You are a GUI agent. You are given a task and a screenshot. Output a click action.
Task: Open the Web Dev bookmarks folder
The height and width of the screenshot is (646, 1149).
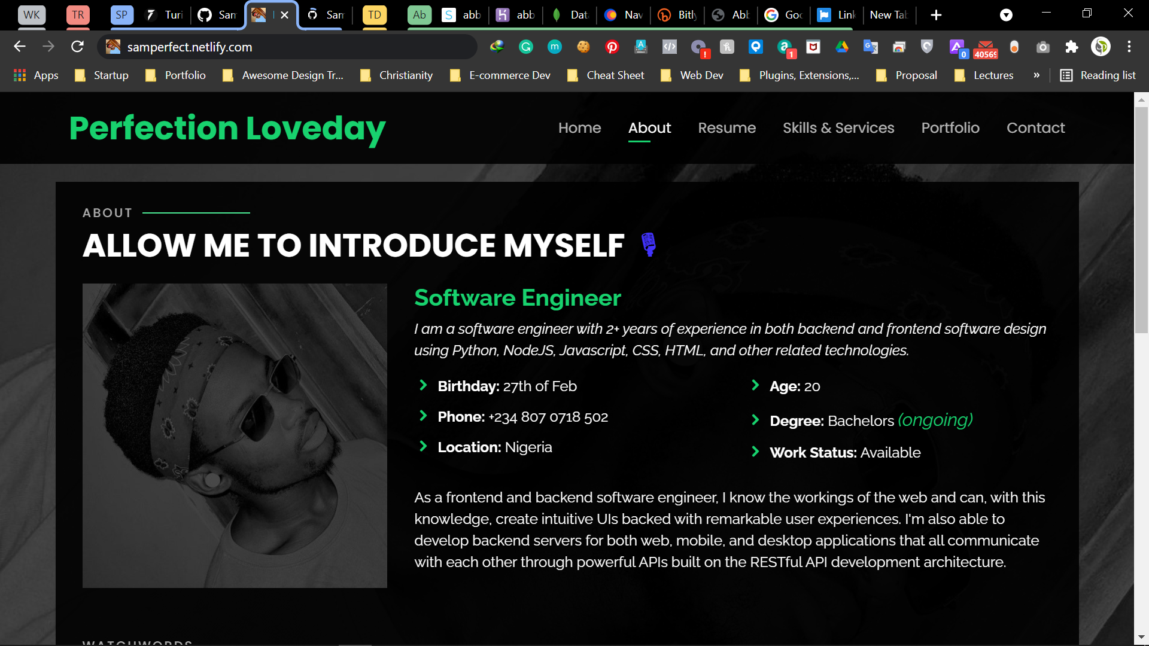pos(692,75)
